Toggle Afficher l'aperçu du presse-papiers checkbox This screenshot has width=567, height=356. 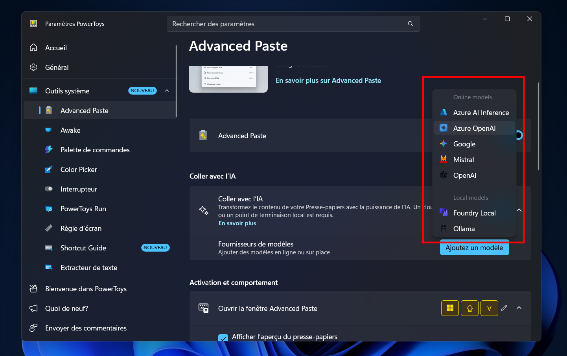click(x=223, y=337)
